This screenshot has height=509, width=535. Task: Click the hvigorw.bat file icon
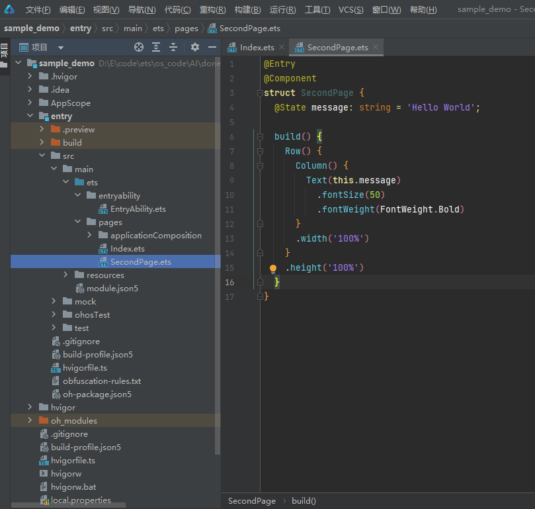[44, 486]
